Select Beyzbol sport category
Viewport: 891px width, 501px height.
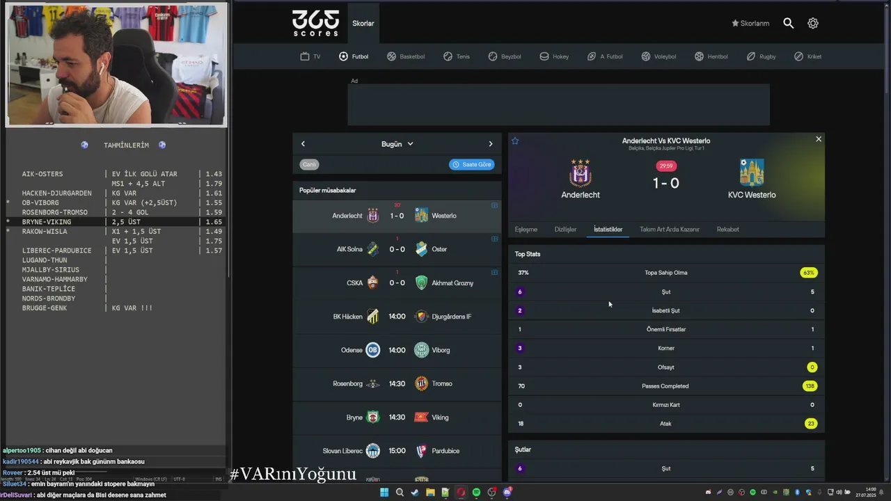[x=505, y=56]
